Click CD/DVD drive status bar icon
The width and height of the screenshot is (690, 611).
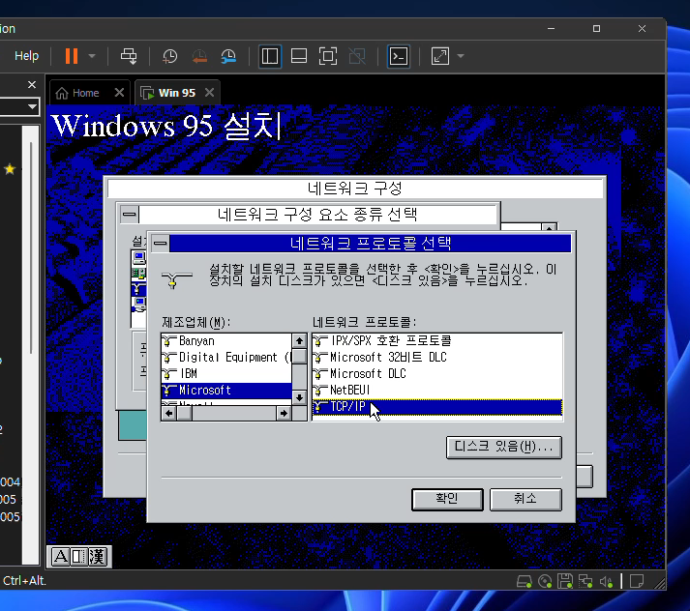coord(545,582)
